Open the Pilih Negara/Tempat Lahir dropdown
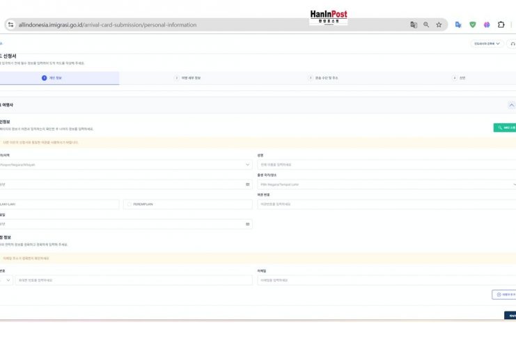Viewport: 516px width, 338px height. pyautogui.click(x=386, y=184)
